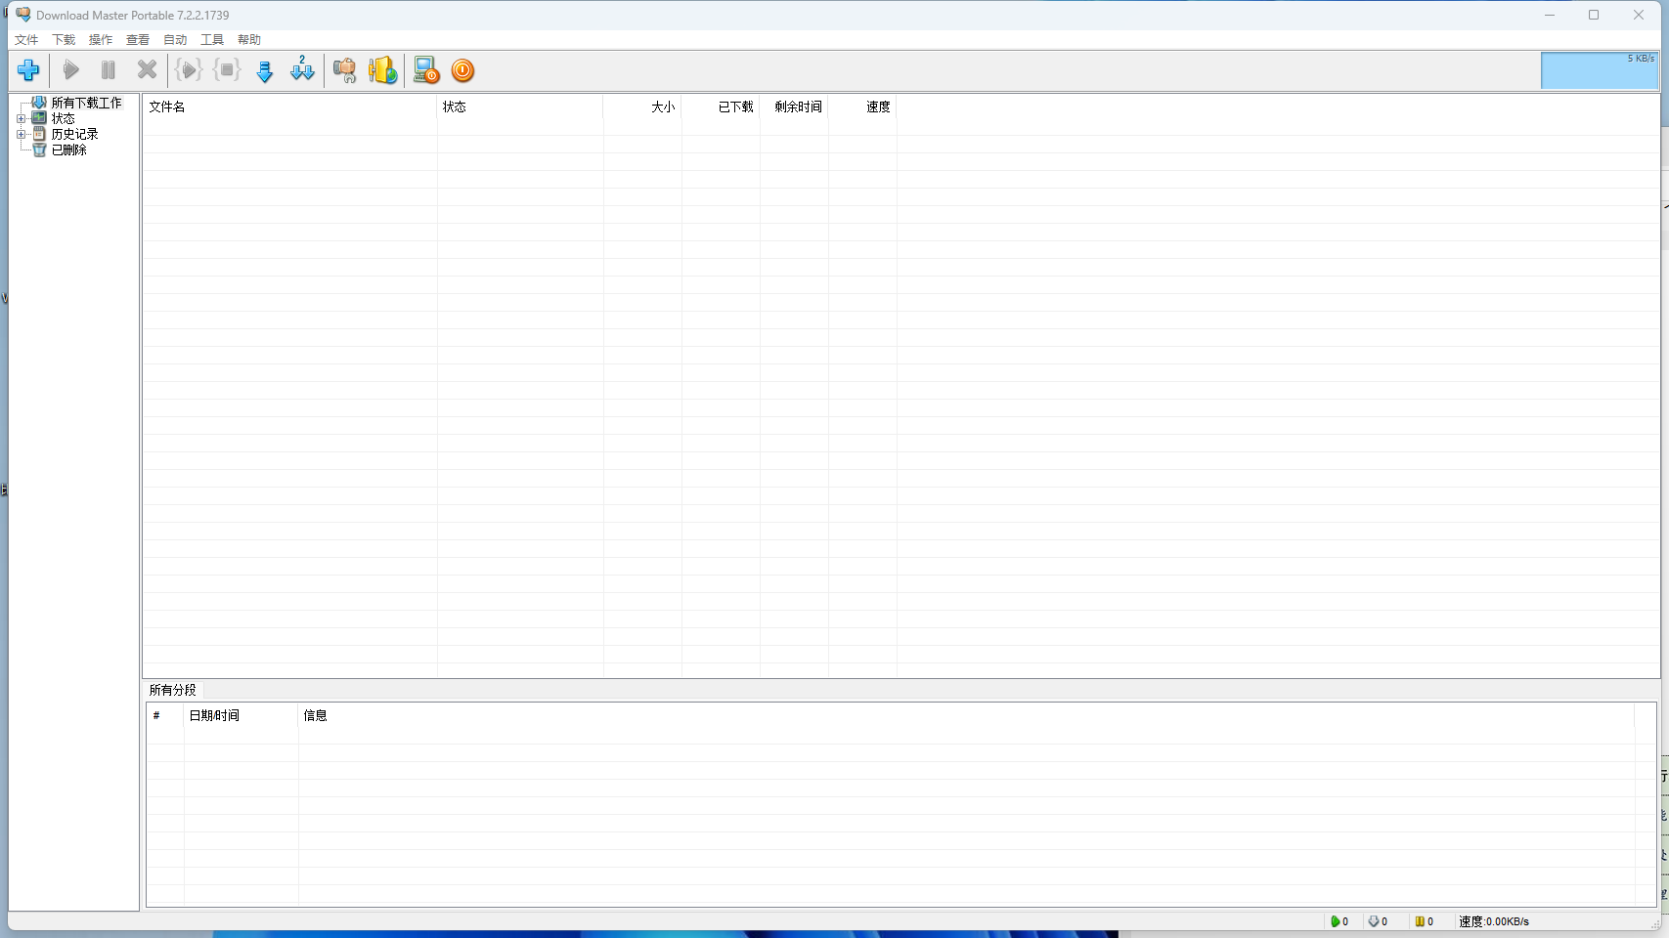Click the gray pause icon in toolbar

109,70
